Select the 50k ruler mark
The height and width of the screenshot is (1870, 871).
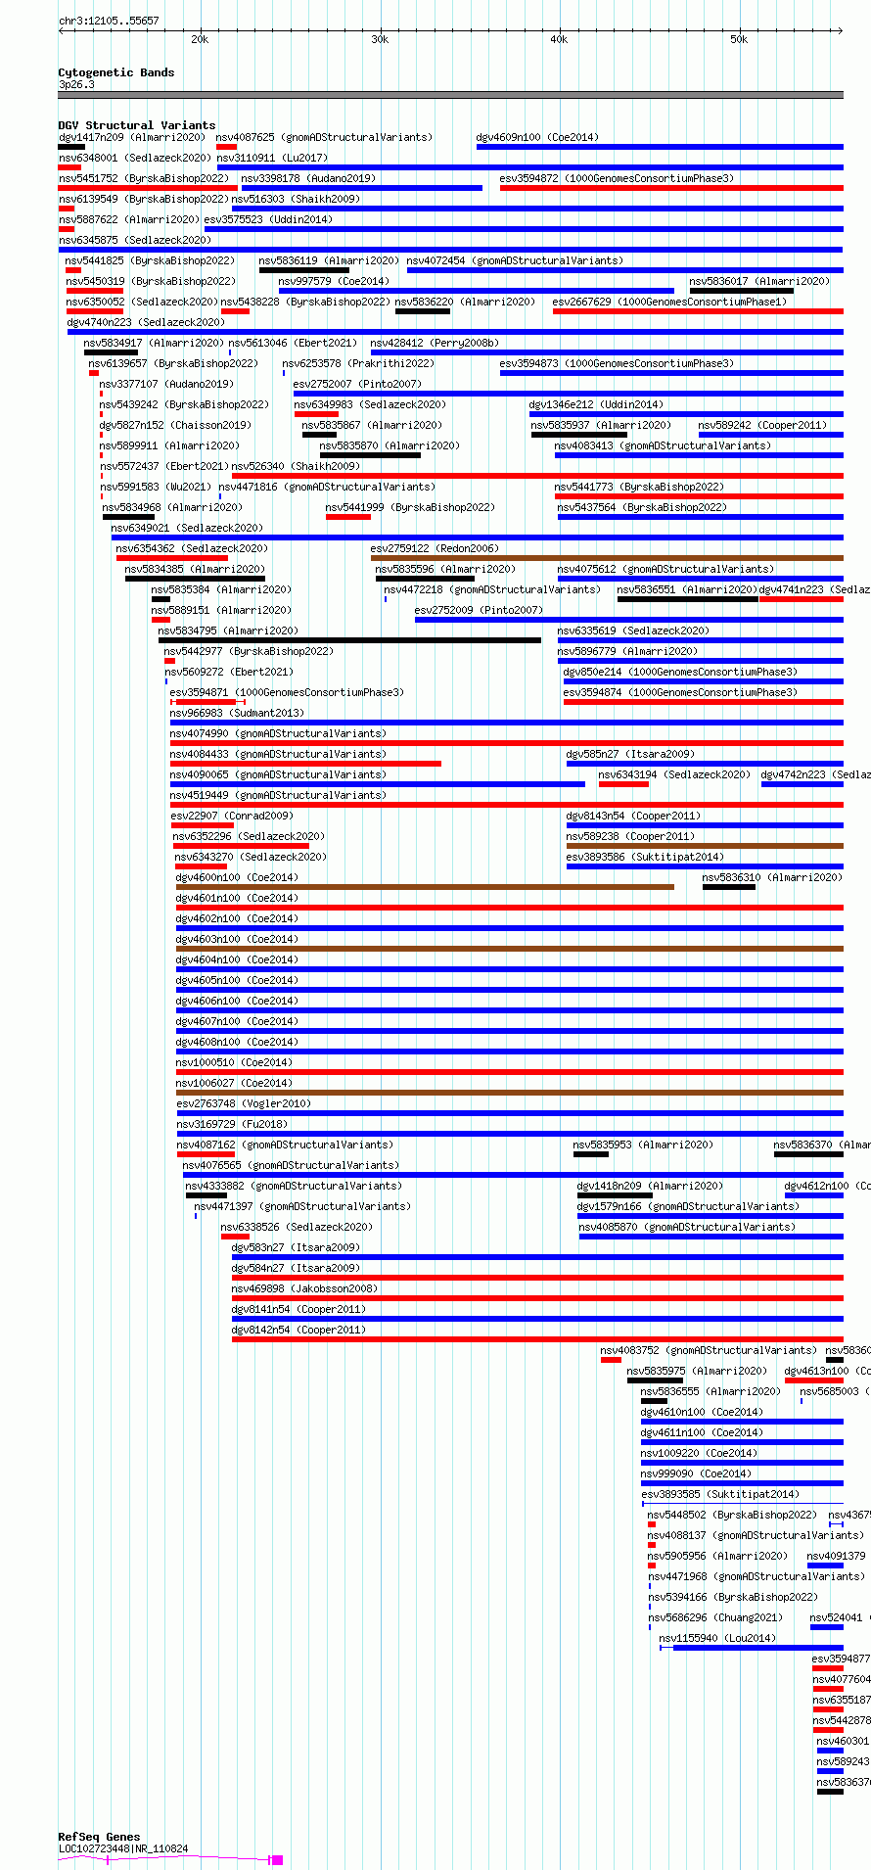click(739, 39)
